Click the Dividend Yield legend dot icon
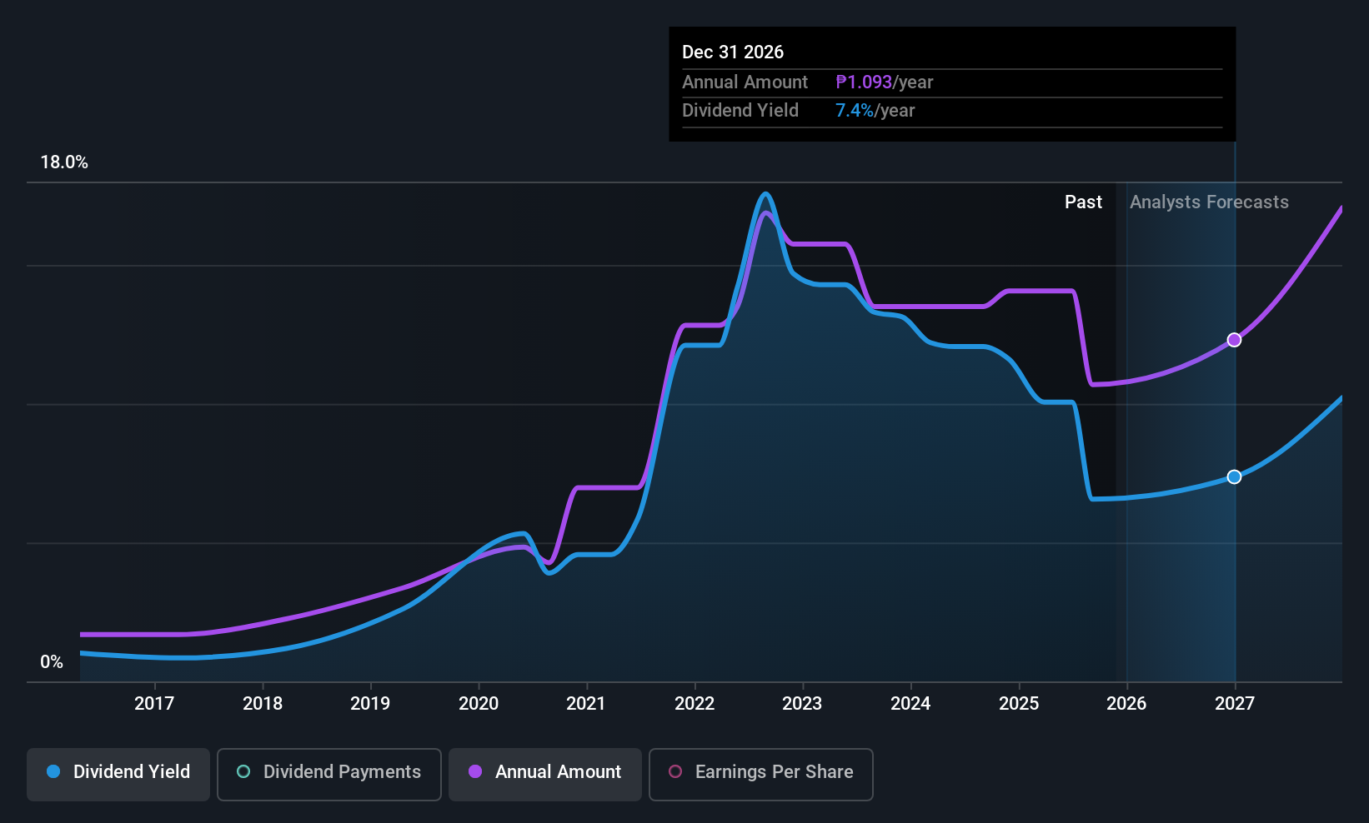1369x823 pixels. coord(53,772)
